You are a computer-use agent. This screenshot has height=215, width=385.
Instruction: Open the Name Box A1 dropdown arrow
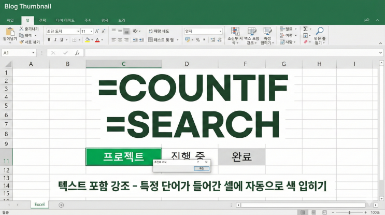(x=33, y=53)
